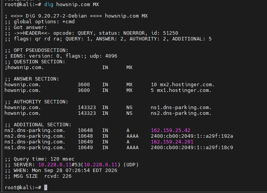Screen dimensions: 267x193
Task: Click the '(UDP)' protocol text
Action: [131, 165]
